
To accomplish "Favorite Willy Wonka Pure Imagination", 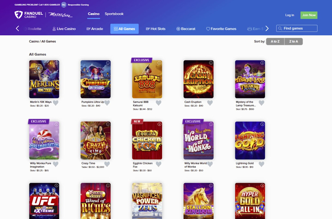I will tap(55, 164).
